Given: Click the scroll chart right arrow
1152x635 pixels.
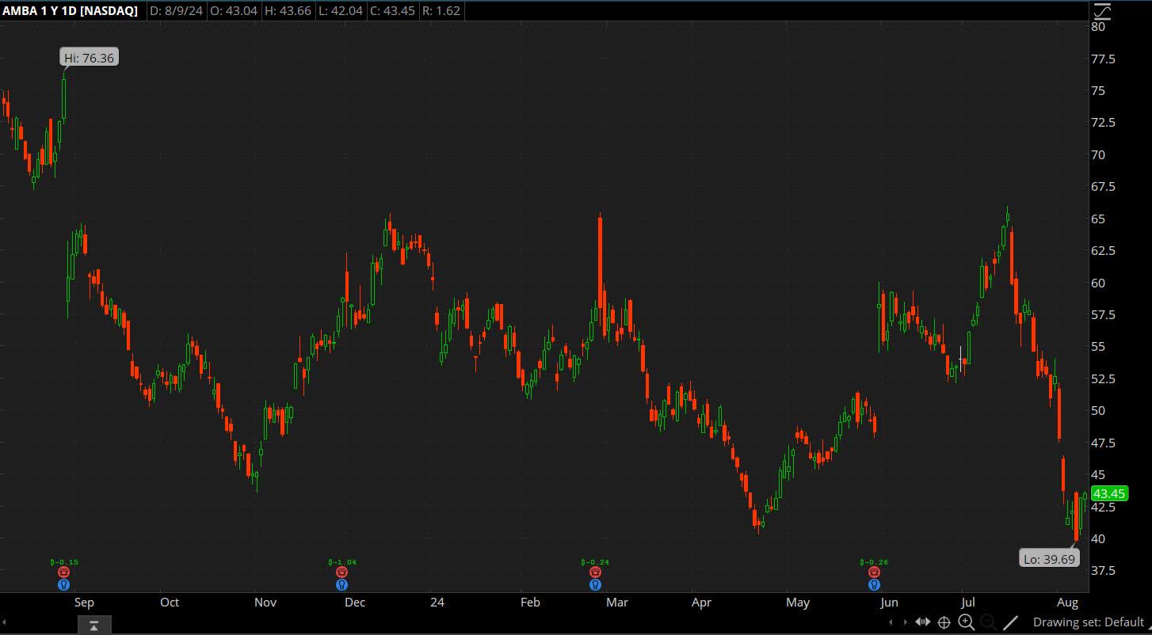Looking at the screenshot, I should (x=906, y=622).
